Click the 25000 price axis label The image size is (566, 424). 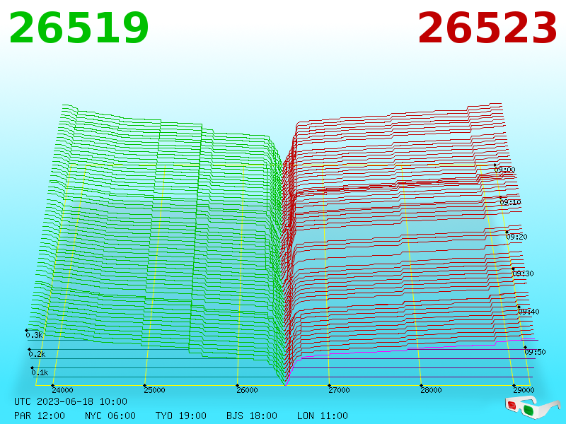(154, 390)
